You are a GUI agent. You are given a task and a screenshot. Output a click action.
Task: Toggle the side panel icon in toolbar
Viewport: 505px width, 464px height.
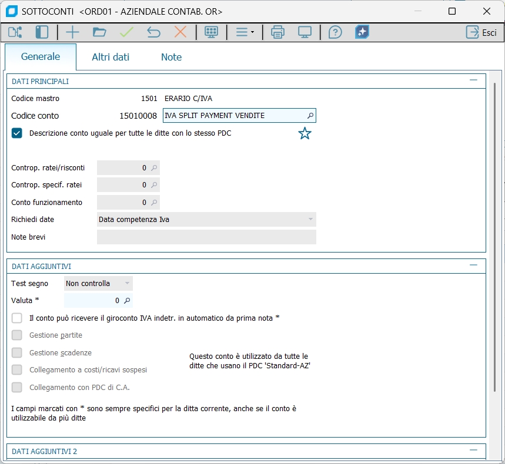42,32
